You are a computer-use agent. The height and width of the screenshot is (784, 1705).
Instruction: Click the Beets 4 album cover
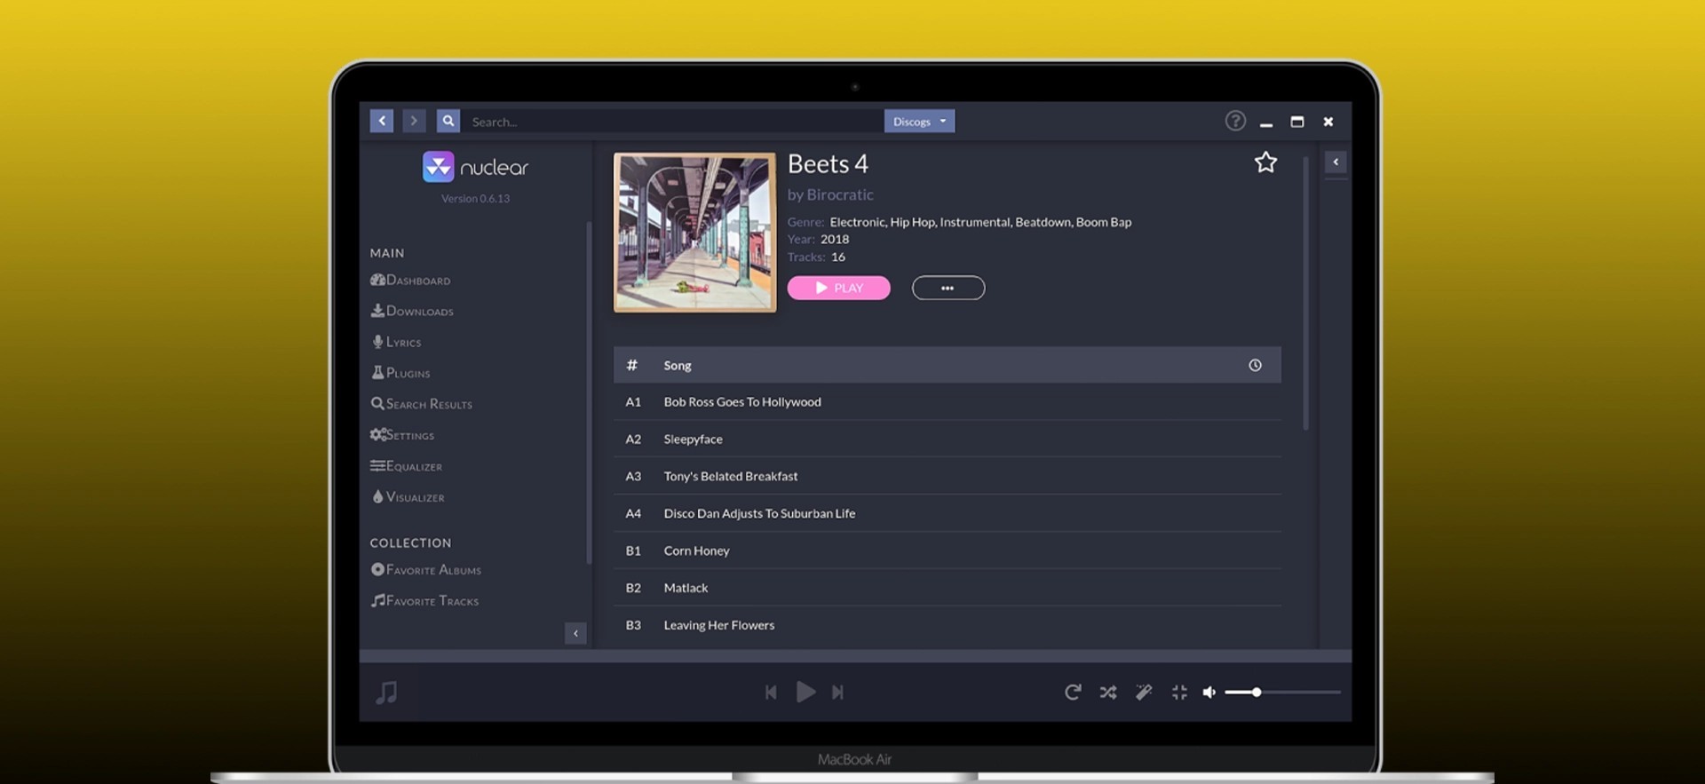click(695, 233)
